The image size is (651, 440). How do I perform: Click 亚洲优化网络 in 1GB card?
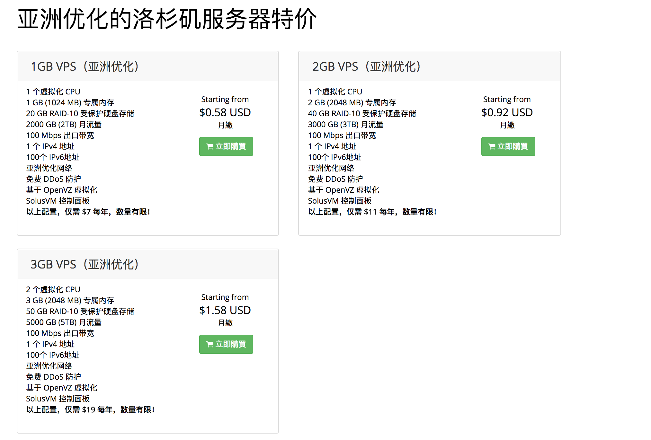(x=49, y=168)
